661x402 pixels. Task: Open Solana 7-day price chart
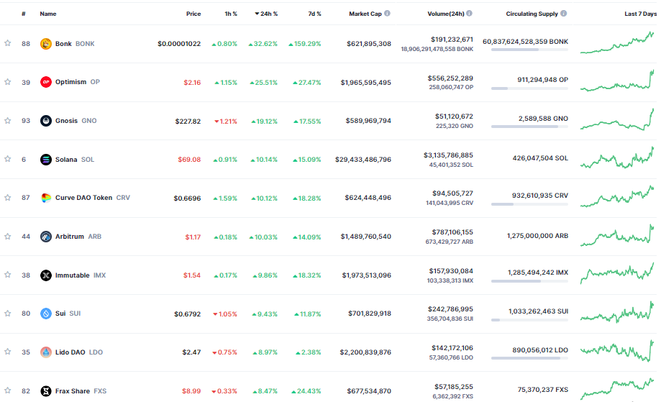coord(617,157)
